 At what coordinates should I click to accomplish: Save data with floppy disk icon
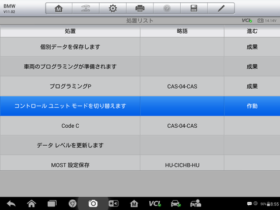(x=194, y=8)
